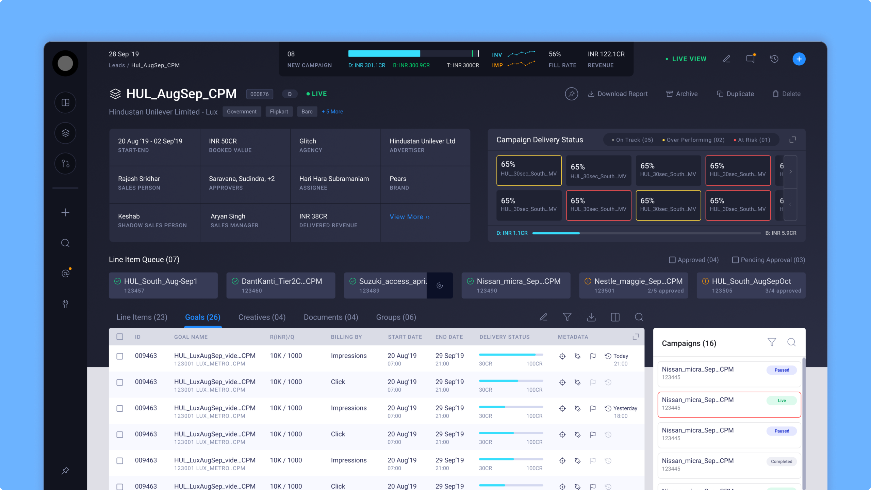Open the branch/merge icon in sidebar

(65, 164)
